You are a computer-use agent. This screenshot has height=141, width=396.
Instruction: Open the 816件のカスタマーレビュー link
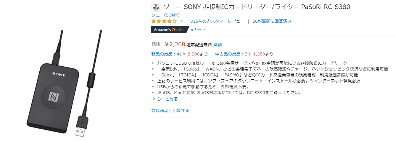pos(217,21)
